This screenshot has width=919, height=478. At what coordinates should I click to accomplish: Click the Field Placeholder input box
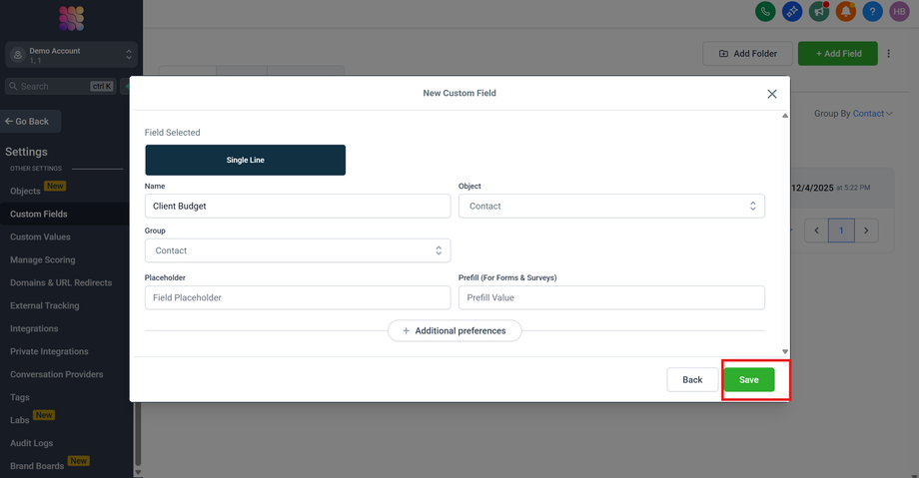[298, 297]
